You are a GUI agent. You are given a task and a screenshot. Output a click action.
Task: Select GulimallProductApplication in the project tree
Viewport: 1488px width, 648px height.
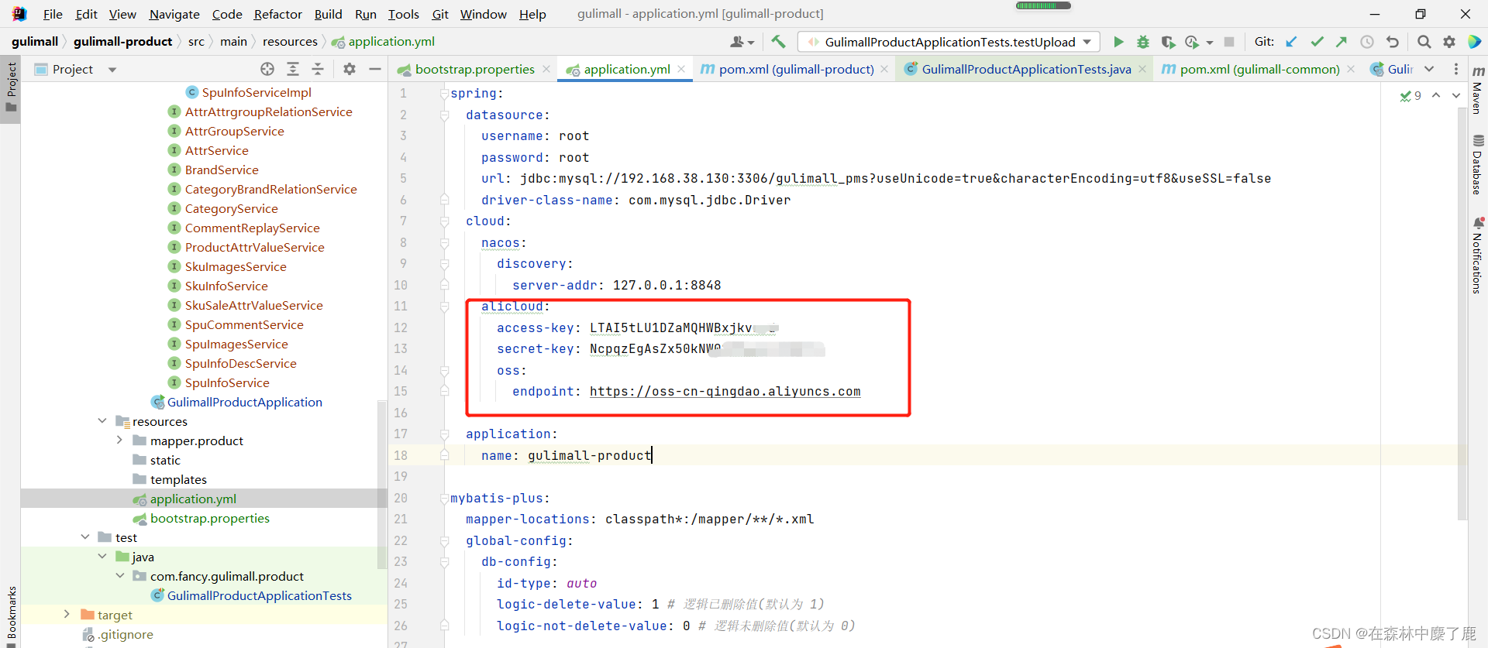pos(244,402)
